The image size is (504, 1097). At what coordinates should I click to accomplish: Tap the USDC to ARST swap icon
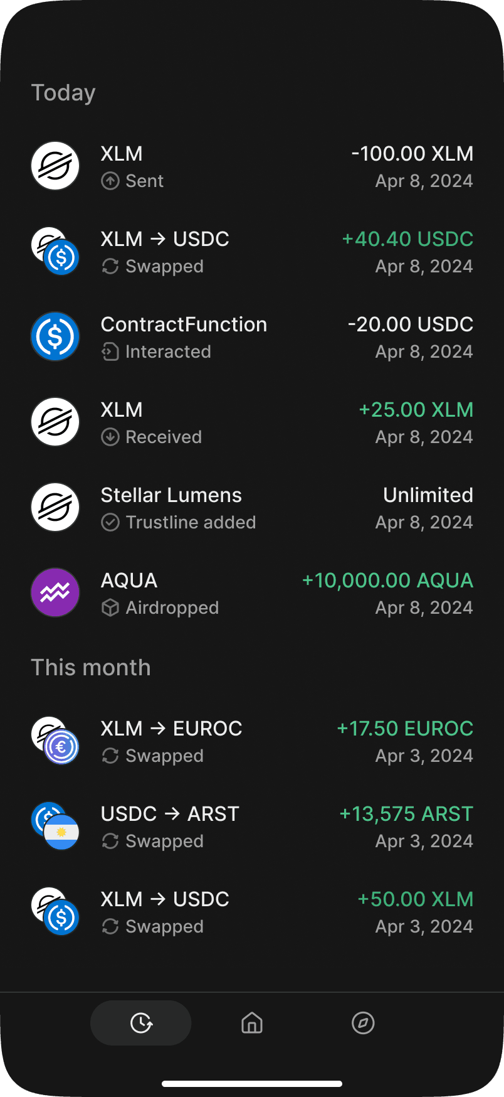(x=55, y=826)
